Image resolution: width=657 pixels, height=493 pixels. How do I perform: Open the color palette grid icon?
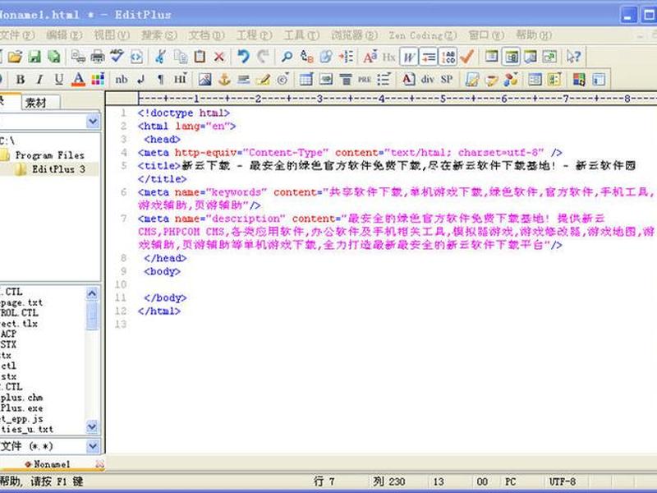(98, 79)
